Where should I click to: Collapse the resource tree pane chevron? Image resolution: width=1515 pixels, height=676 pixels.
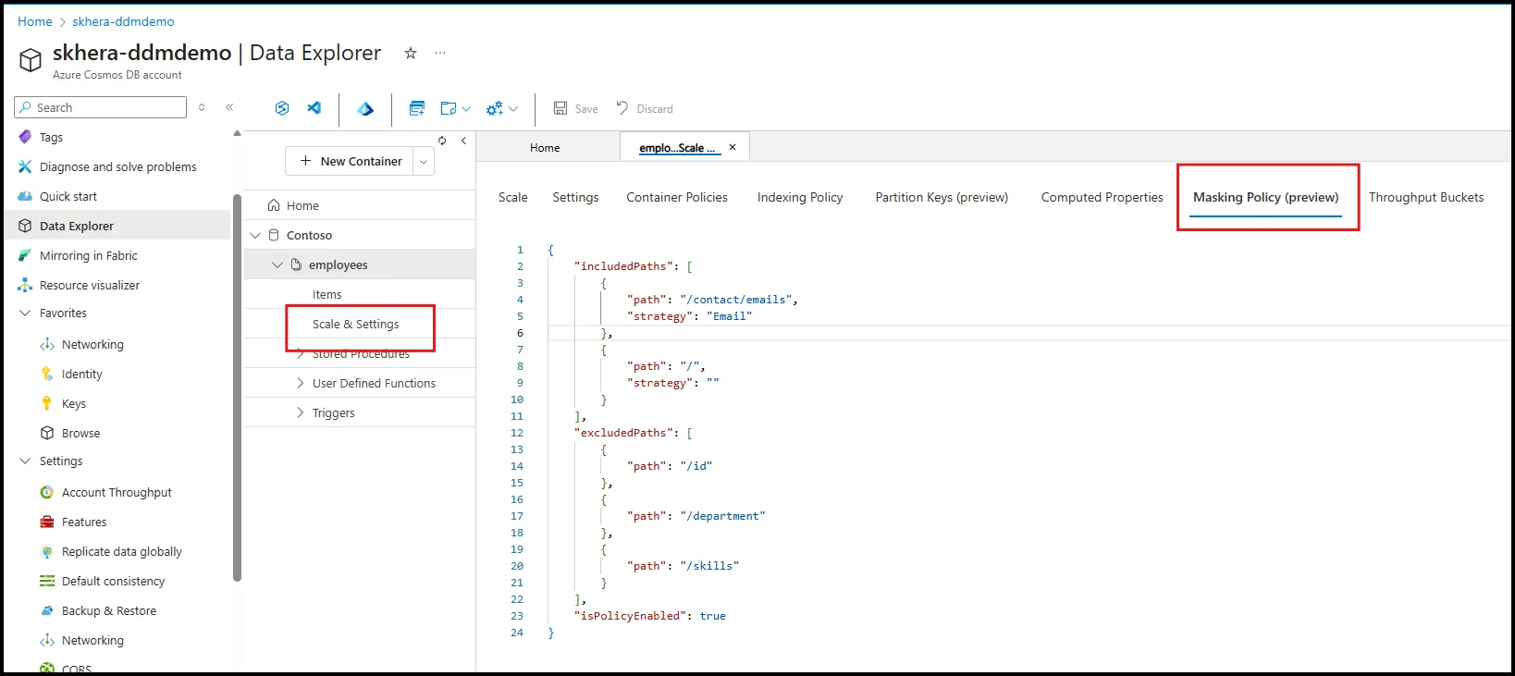point(463,141)
